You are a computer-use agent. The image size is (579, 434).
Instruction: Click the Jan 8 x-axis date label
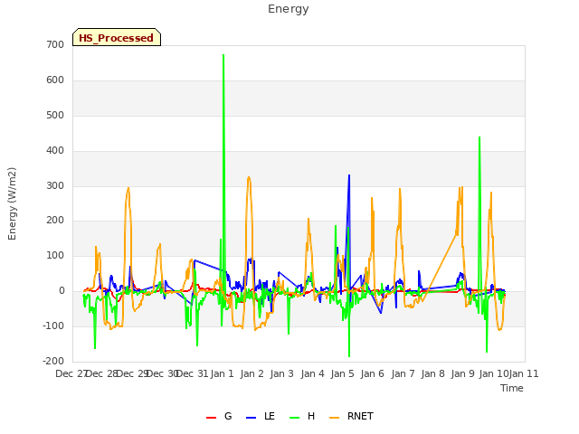433,373
